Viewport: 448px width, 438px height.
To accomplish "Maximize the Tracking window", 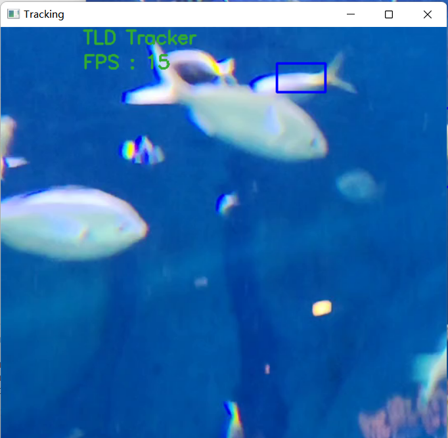I will point(389,14).
